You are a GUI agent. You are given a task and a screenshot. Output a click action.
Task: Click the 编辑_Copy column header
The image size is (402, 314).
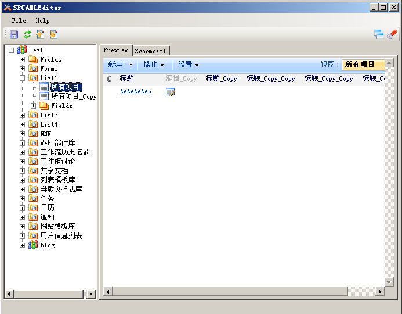(181, 78)
